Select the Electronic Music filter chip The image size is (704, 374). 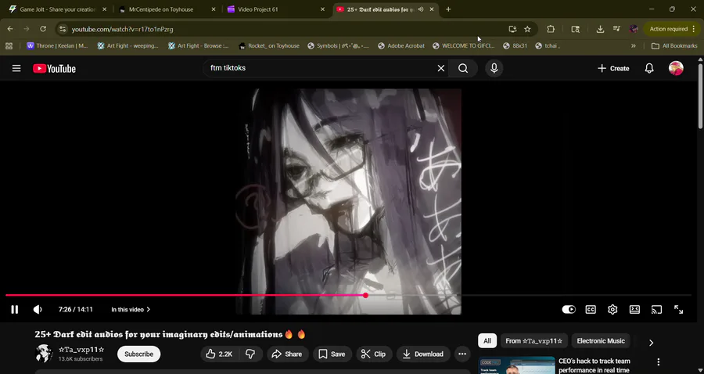click(601, 341)
